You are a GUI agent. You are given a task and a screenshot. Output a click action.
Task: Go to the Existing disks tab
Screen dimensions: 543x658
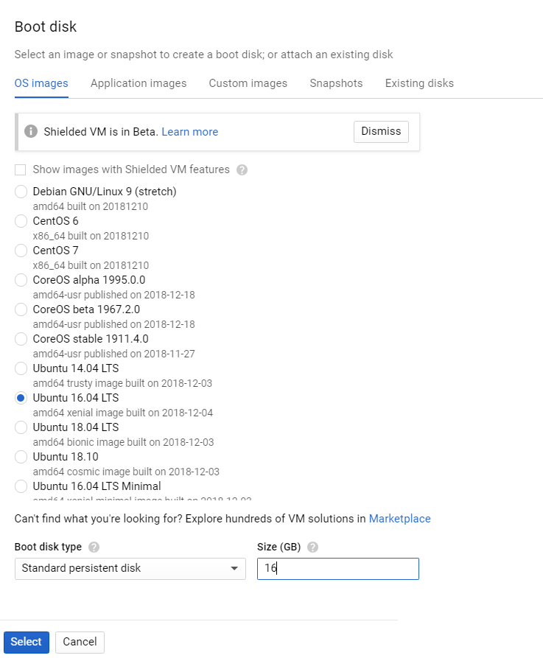pos(419,83)
